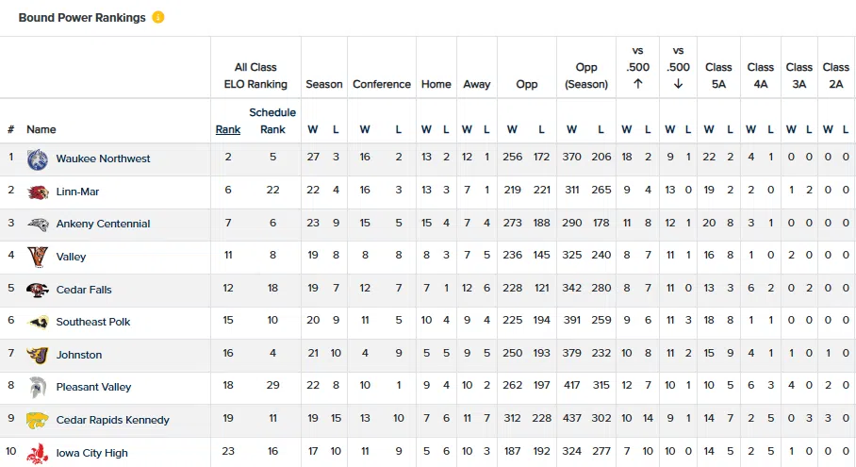This screenshot has width=856, height=467.
Task: Click the Waukee Northwest team logo
Action: click(38, 158)
